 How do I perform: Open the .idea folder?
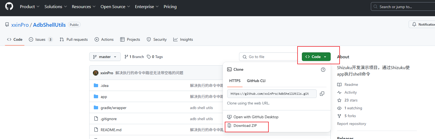(105, 86)
